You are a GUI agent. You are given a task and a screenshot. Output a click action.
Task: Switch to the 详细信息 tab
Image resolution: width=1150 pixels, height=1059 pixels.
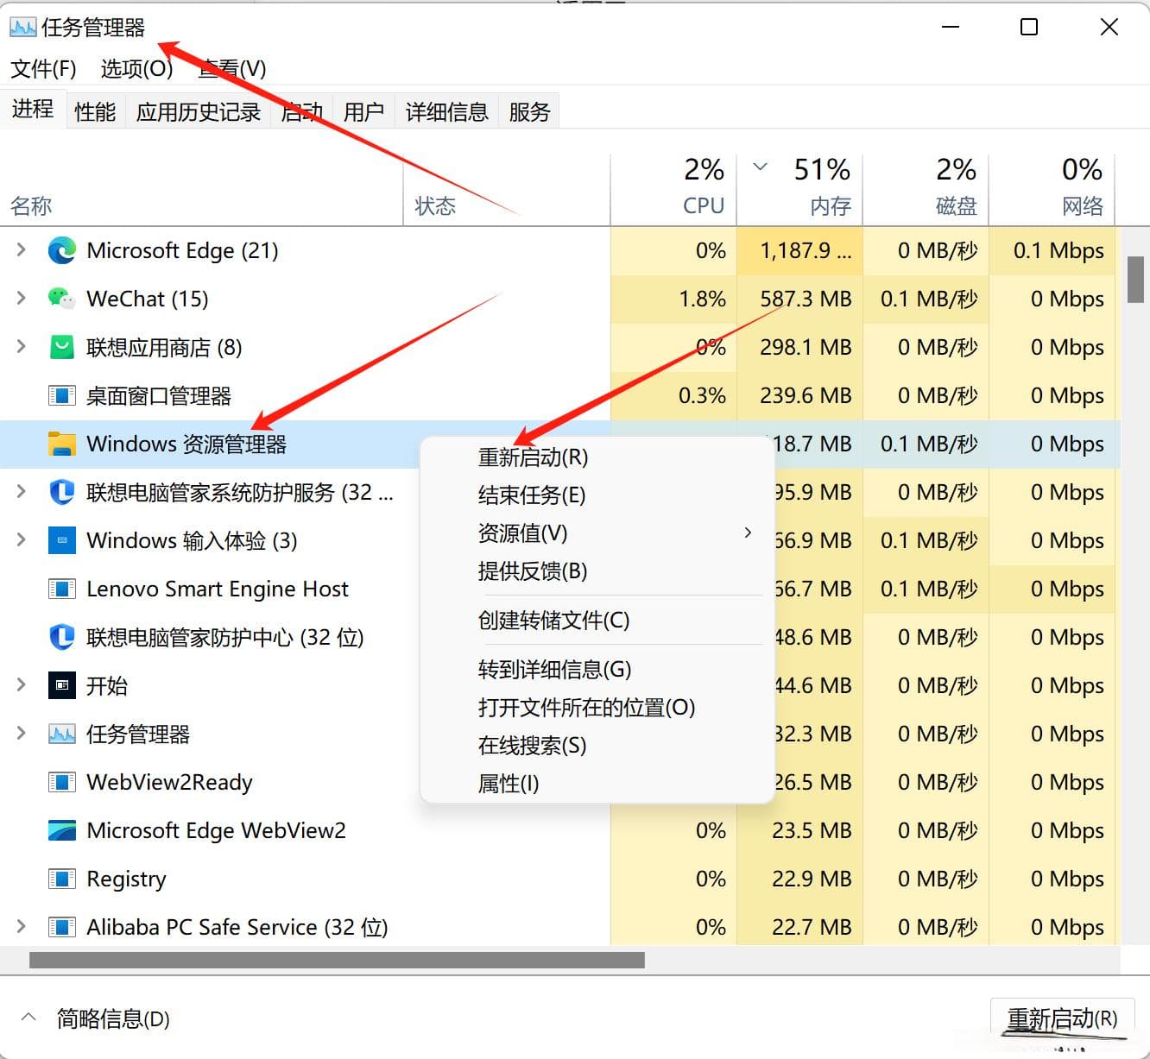pyautogui.click(x=447, y=111)
